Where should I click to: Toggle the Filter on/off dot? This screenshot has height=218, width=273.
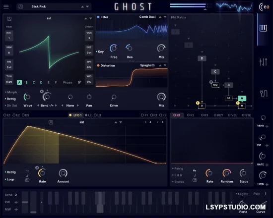click(x=98, y=17)
